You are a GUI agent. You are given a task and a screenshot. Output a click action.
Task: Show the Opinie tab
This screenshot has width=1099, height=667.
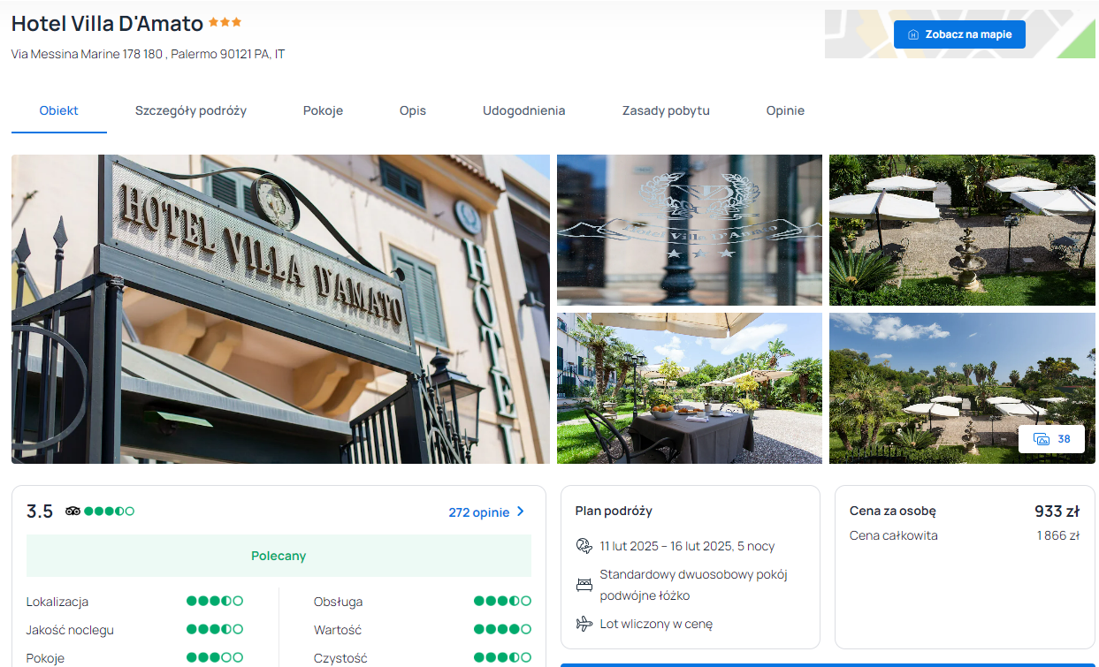pos(785,110)
